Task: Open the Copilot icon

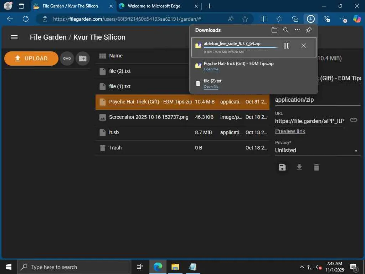Action: point(357,19)
